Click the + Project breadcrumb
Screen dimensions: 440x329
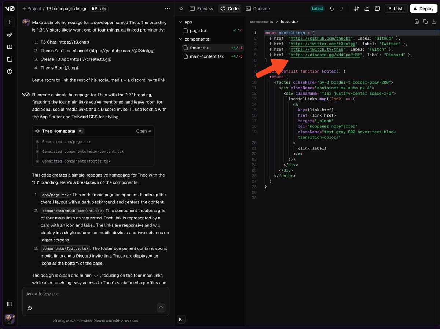tap(32, 8)
